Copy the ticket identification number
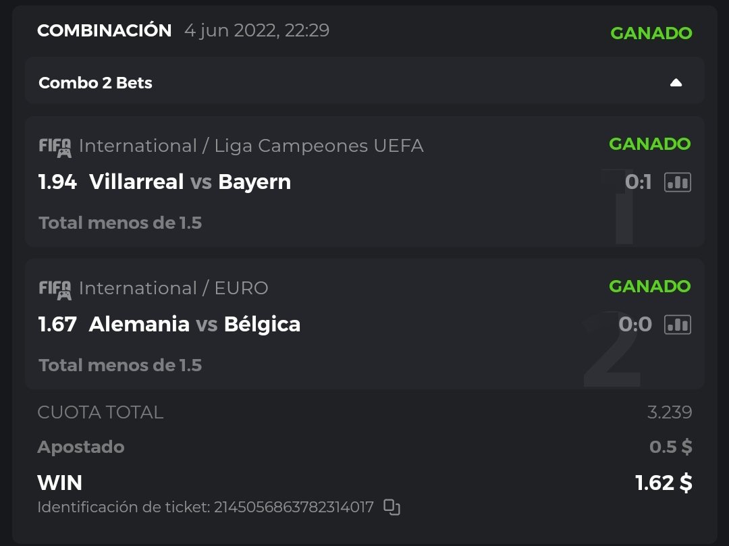The height and width of the screenshot is (546, 729). coord(391,507)
